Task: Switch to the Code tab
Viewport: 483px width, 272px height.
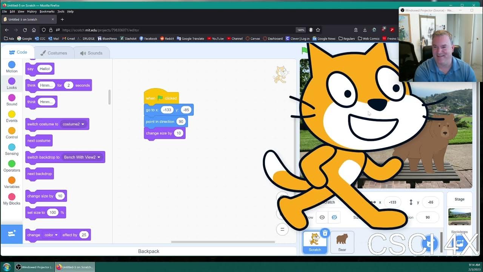Action: pos(18,53)
